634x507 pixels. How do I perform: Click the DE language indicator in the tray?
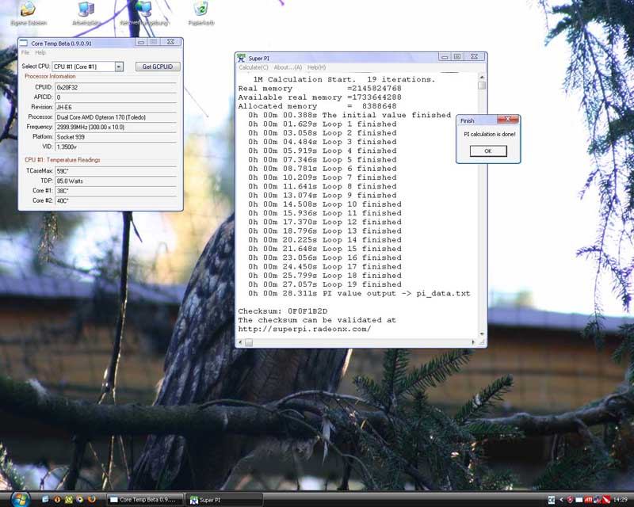click(551, 500)
